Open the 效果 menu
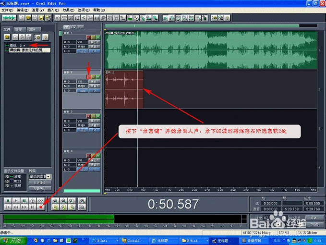The width and height of the screenshot is (326, 245). pos(68,10)
